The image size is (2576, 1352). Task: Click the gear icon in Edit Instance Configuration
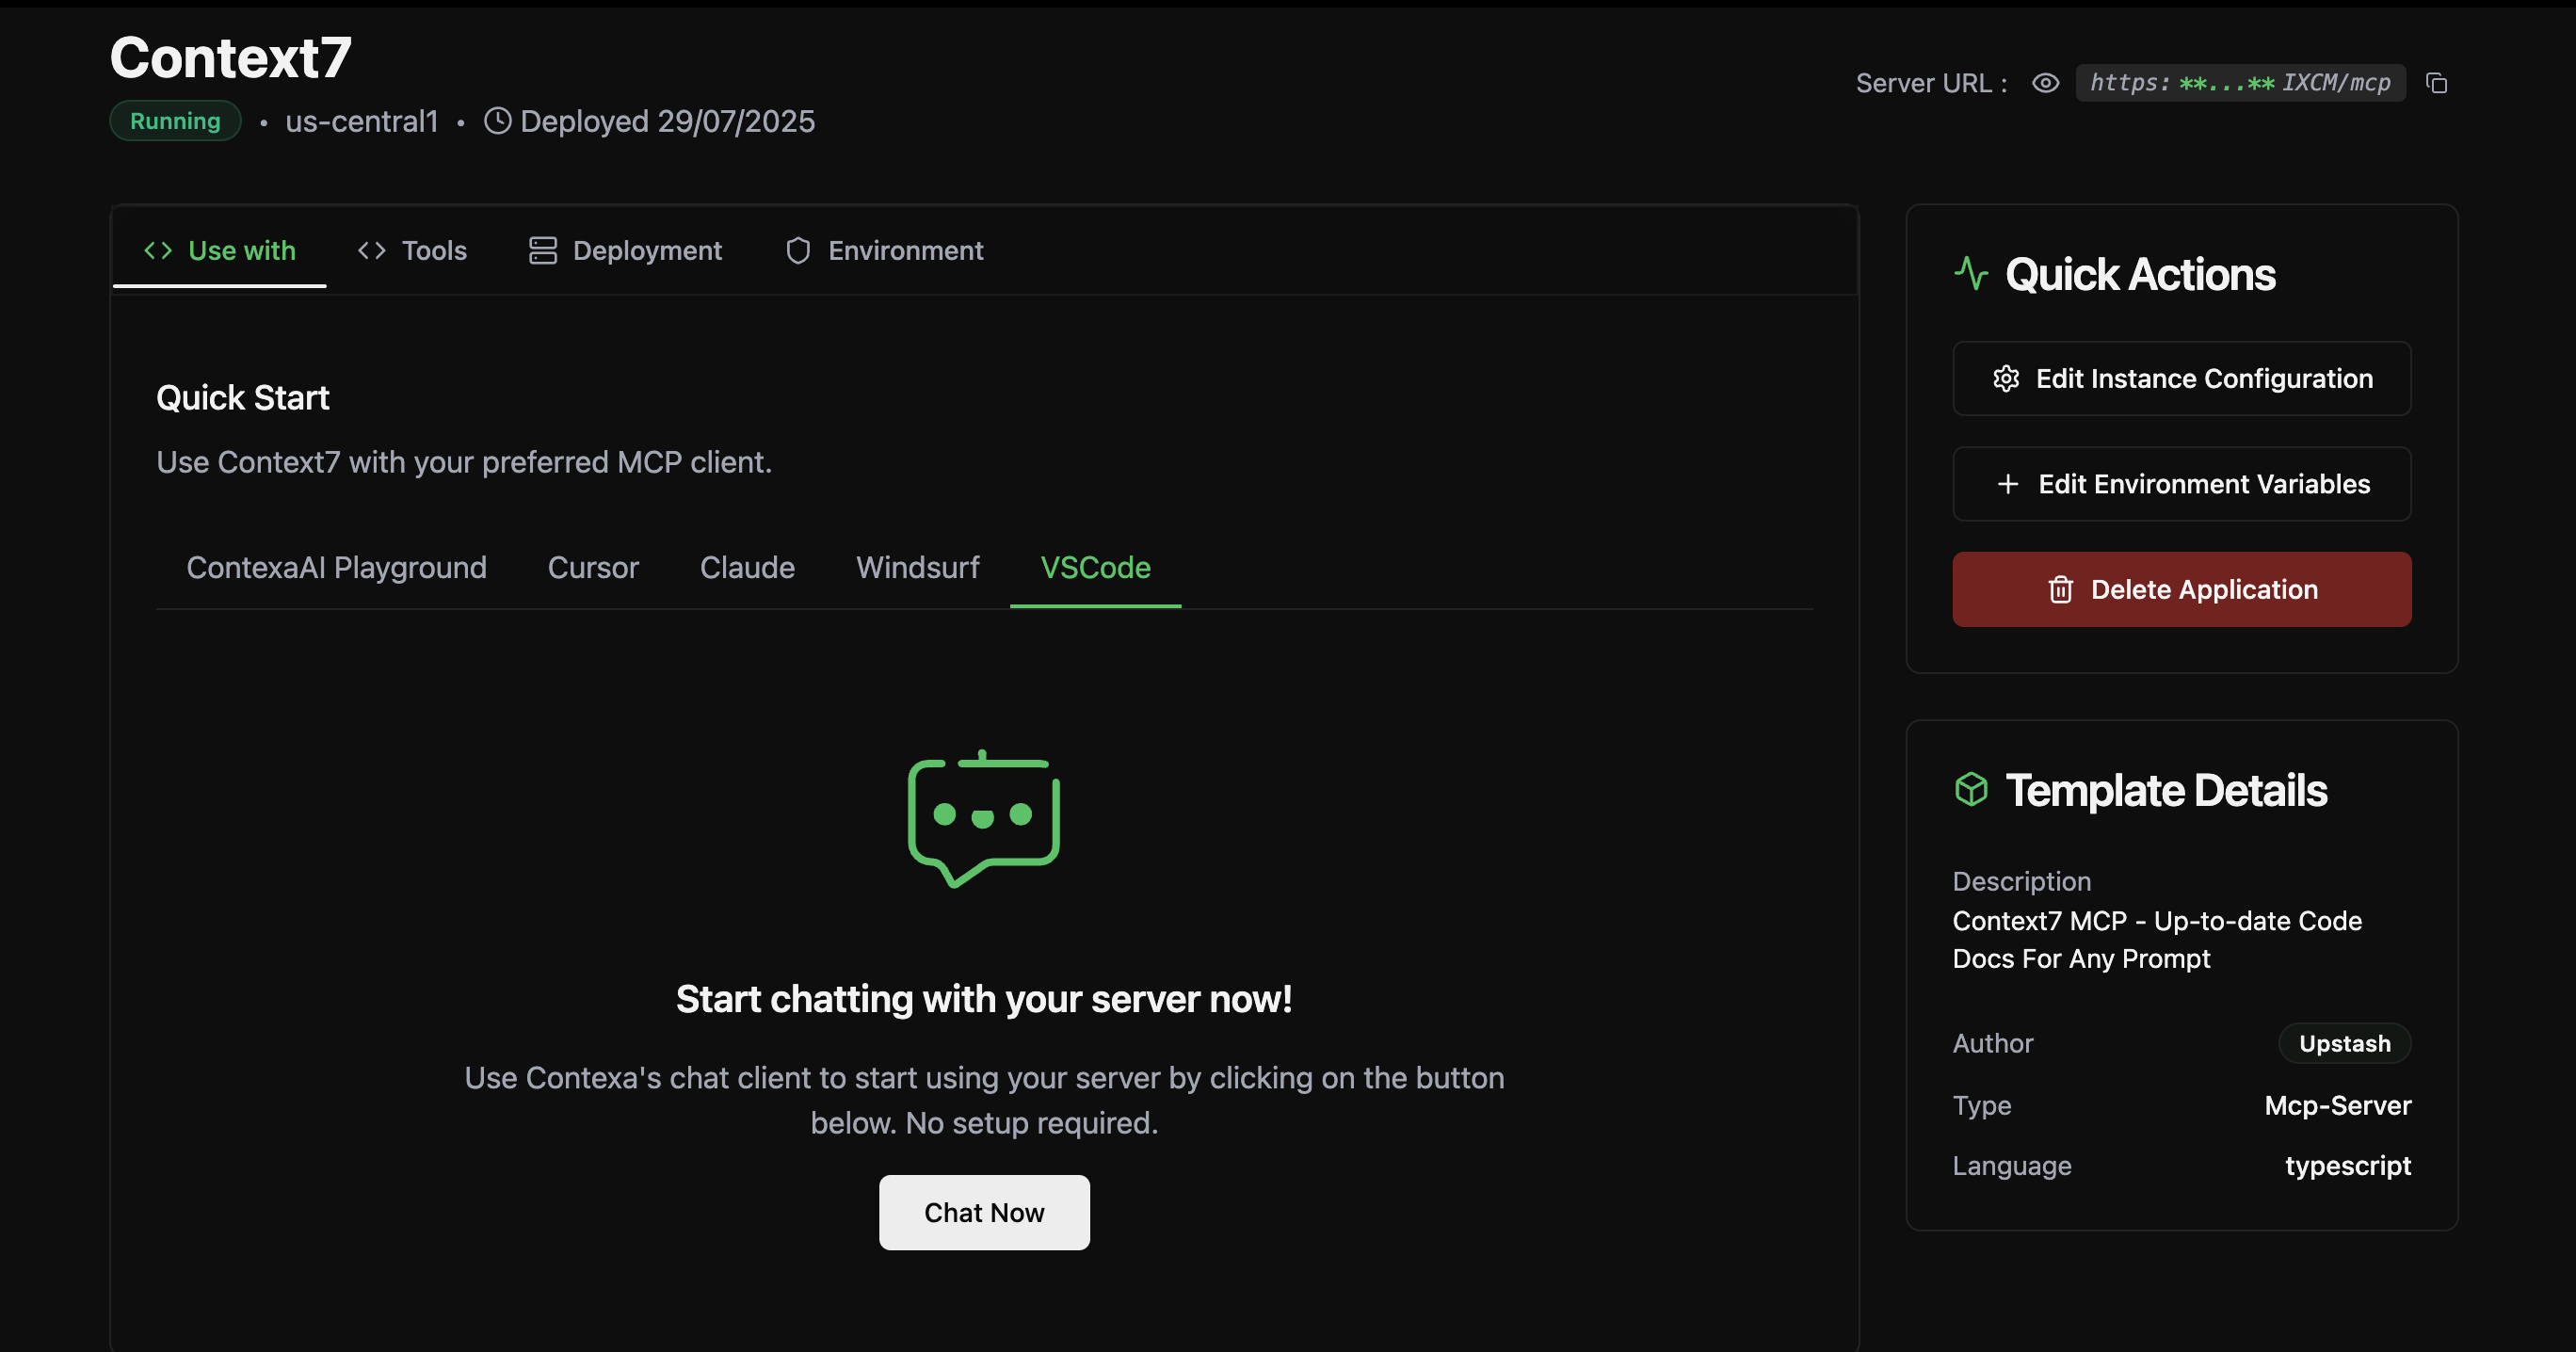(2005, 379)
